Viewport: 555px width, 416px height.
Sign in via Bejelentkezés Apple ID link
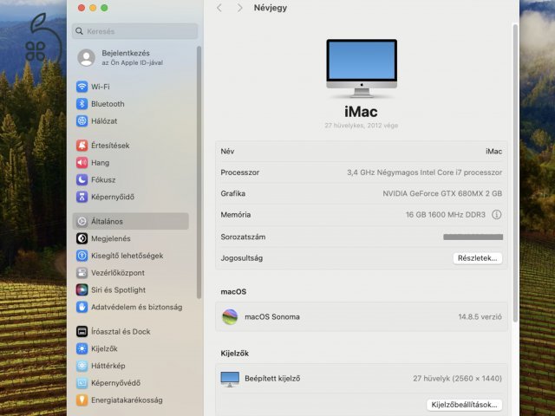133,58
